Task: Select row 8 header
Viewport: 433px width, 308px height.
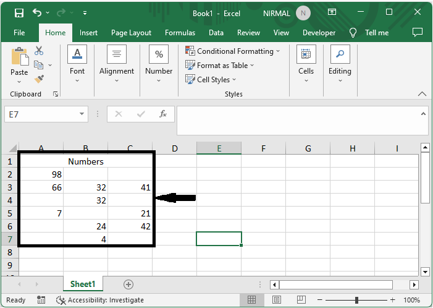Action: [10, 252]
